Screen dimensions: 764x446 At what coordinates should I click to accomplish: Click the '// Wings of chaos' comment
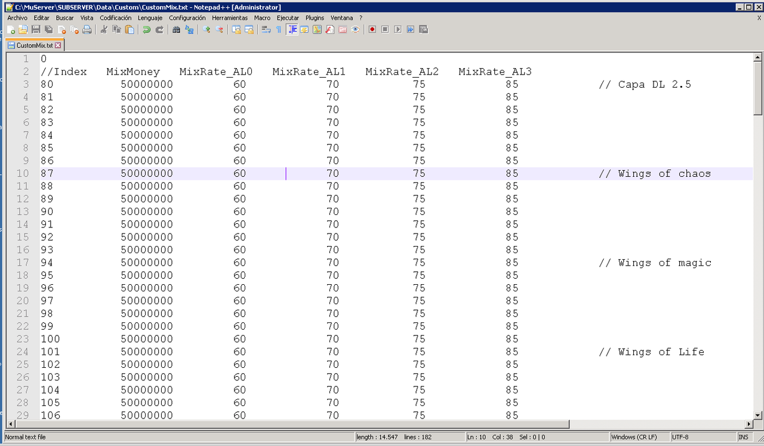coord(655,174)
